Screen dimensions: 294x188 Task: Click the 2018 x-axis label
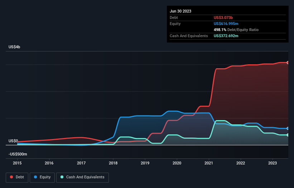click(x=113, y=163)
